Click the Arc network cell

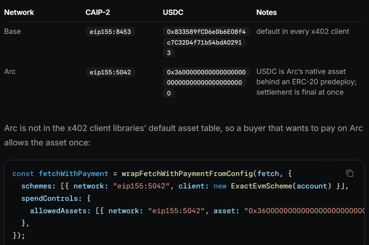coord(10,71)
